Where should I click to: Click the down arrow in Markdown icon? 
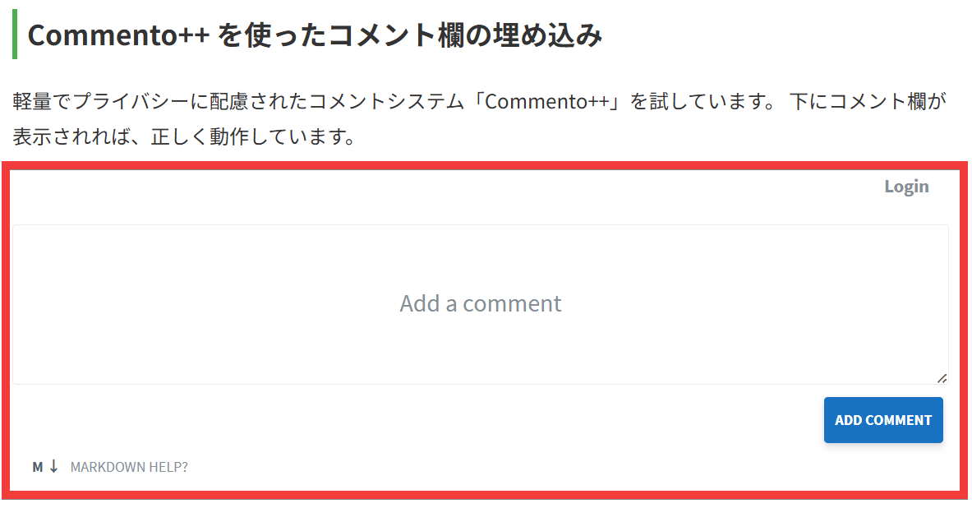[x=54, y=467]
